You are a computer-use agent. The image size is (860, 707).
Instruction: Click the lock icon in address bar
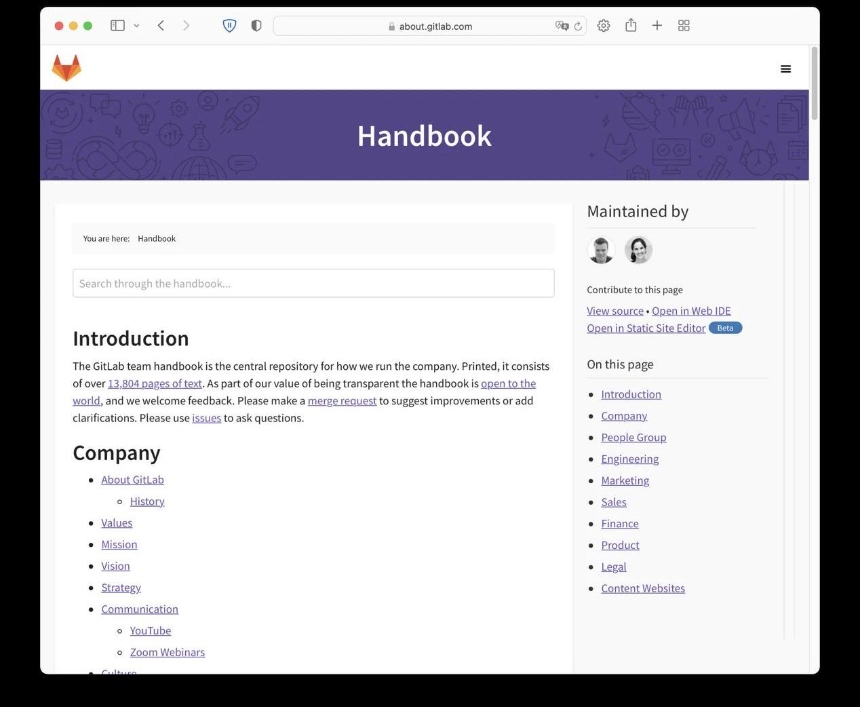[x=391, y=26]
